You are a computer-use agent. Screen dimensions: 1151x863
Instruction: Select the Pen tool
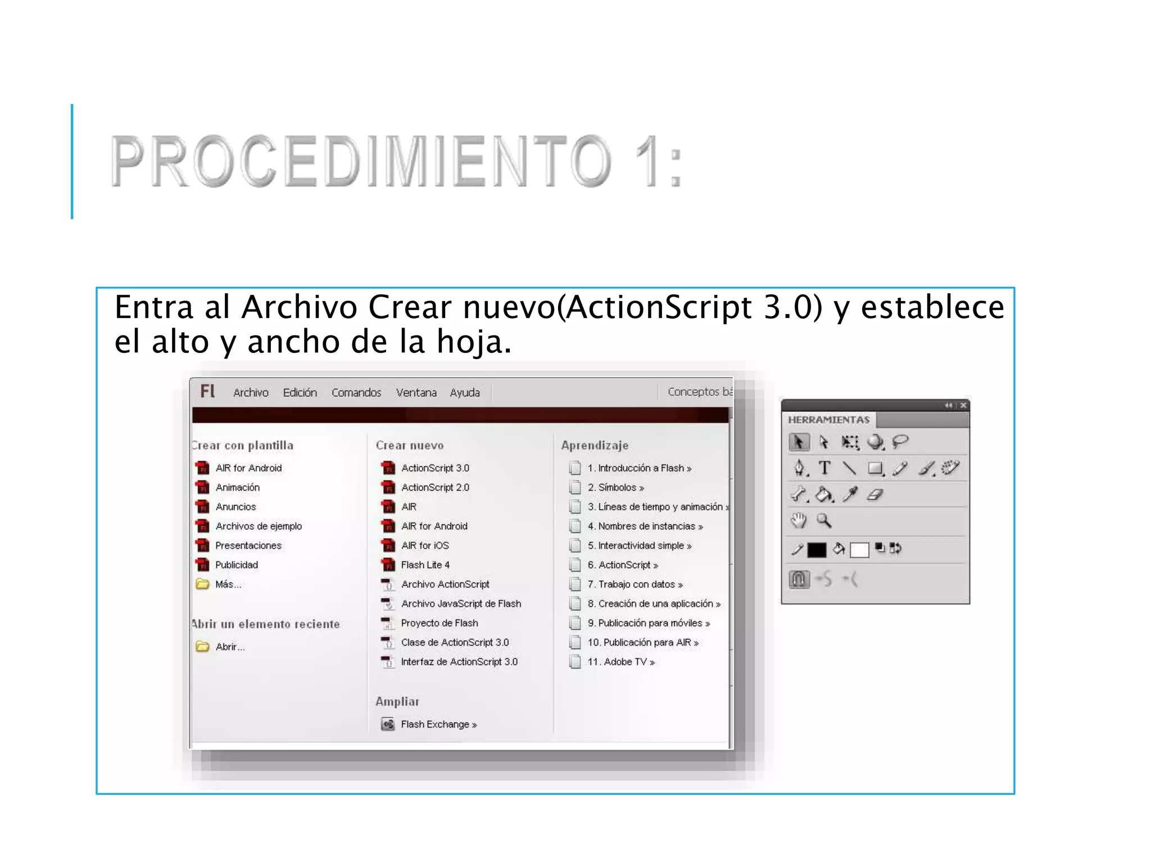[x=800, y=468]
